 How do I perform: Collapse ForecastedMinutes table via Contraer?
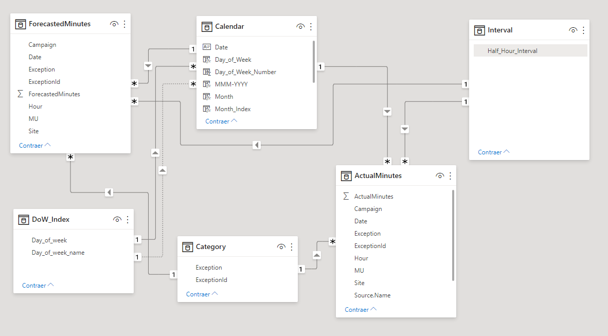(x=35, y=146)
